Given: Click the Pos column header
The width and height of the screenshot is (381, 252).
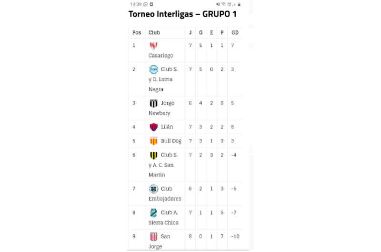Looking at the screenshot, I should coord(137,33).
